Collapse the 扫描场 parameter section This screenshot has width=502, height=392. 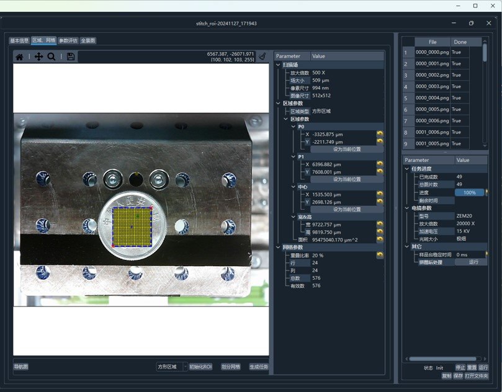tap(278, 64)
